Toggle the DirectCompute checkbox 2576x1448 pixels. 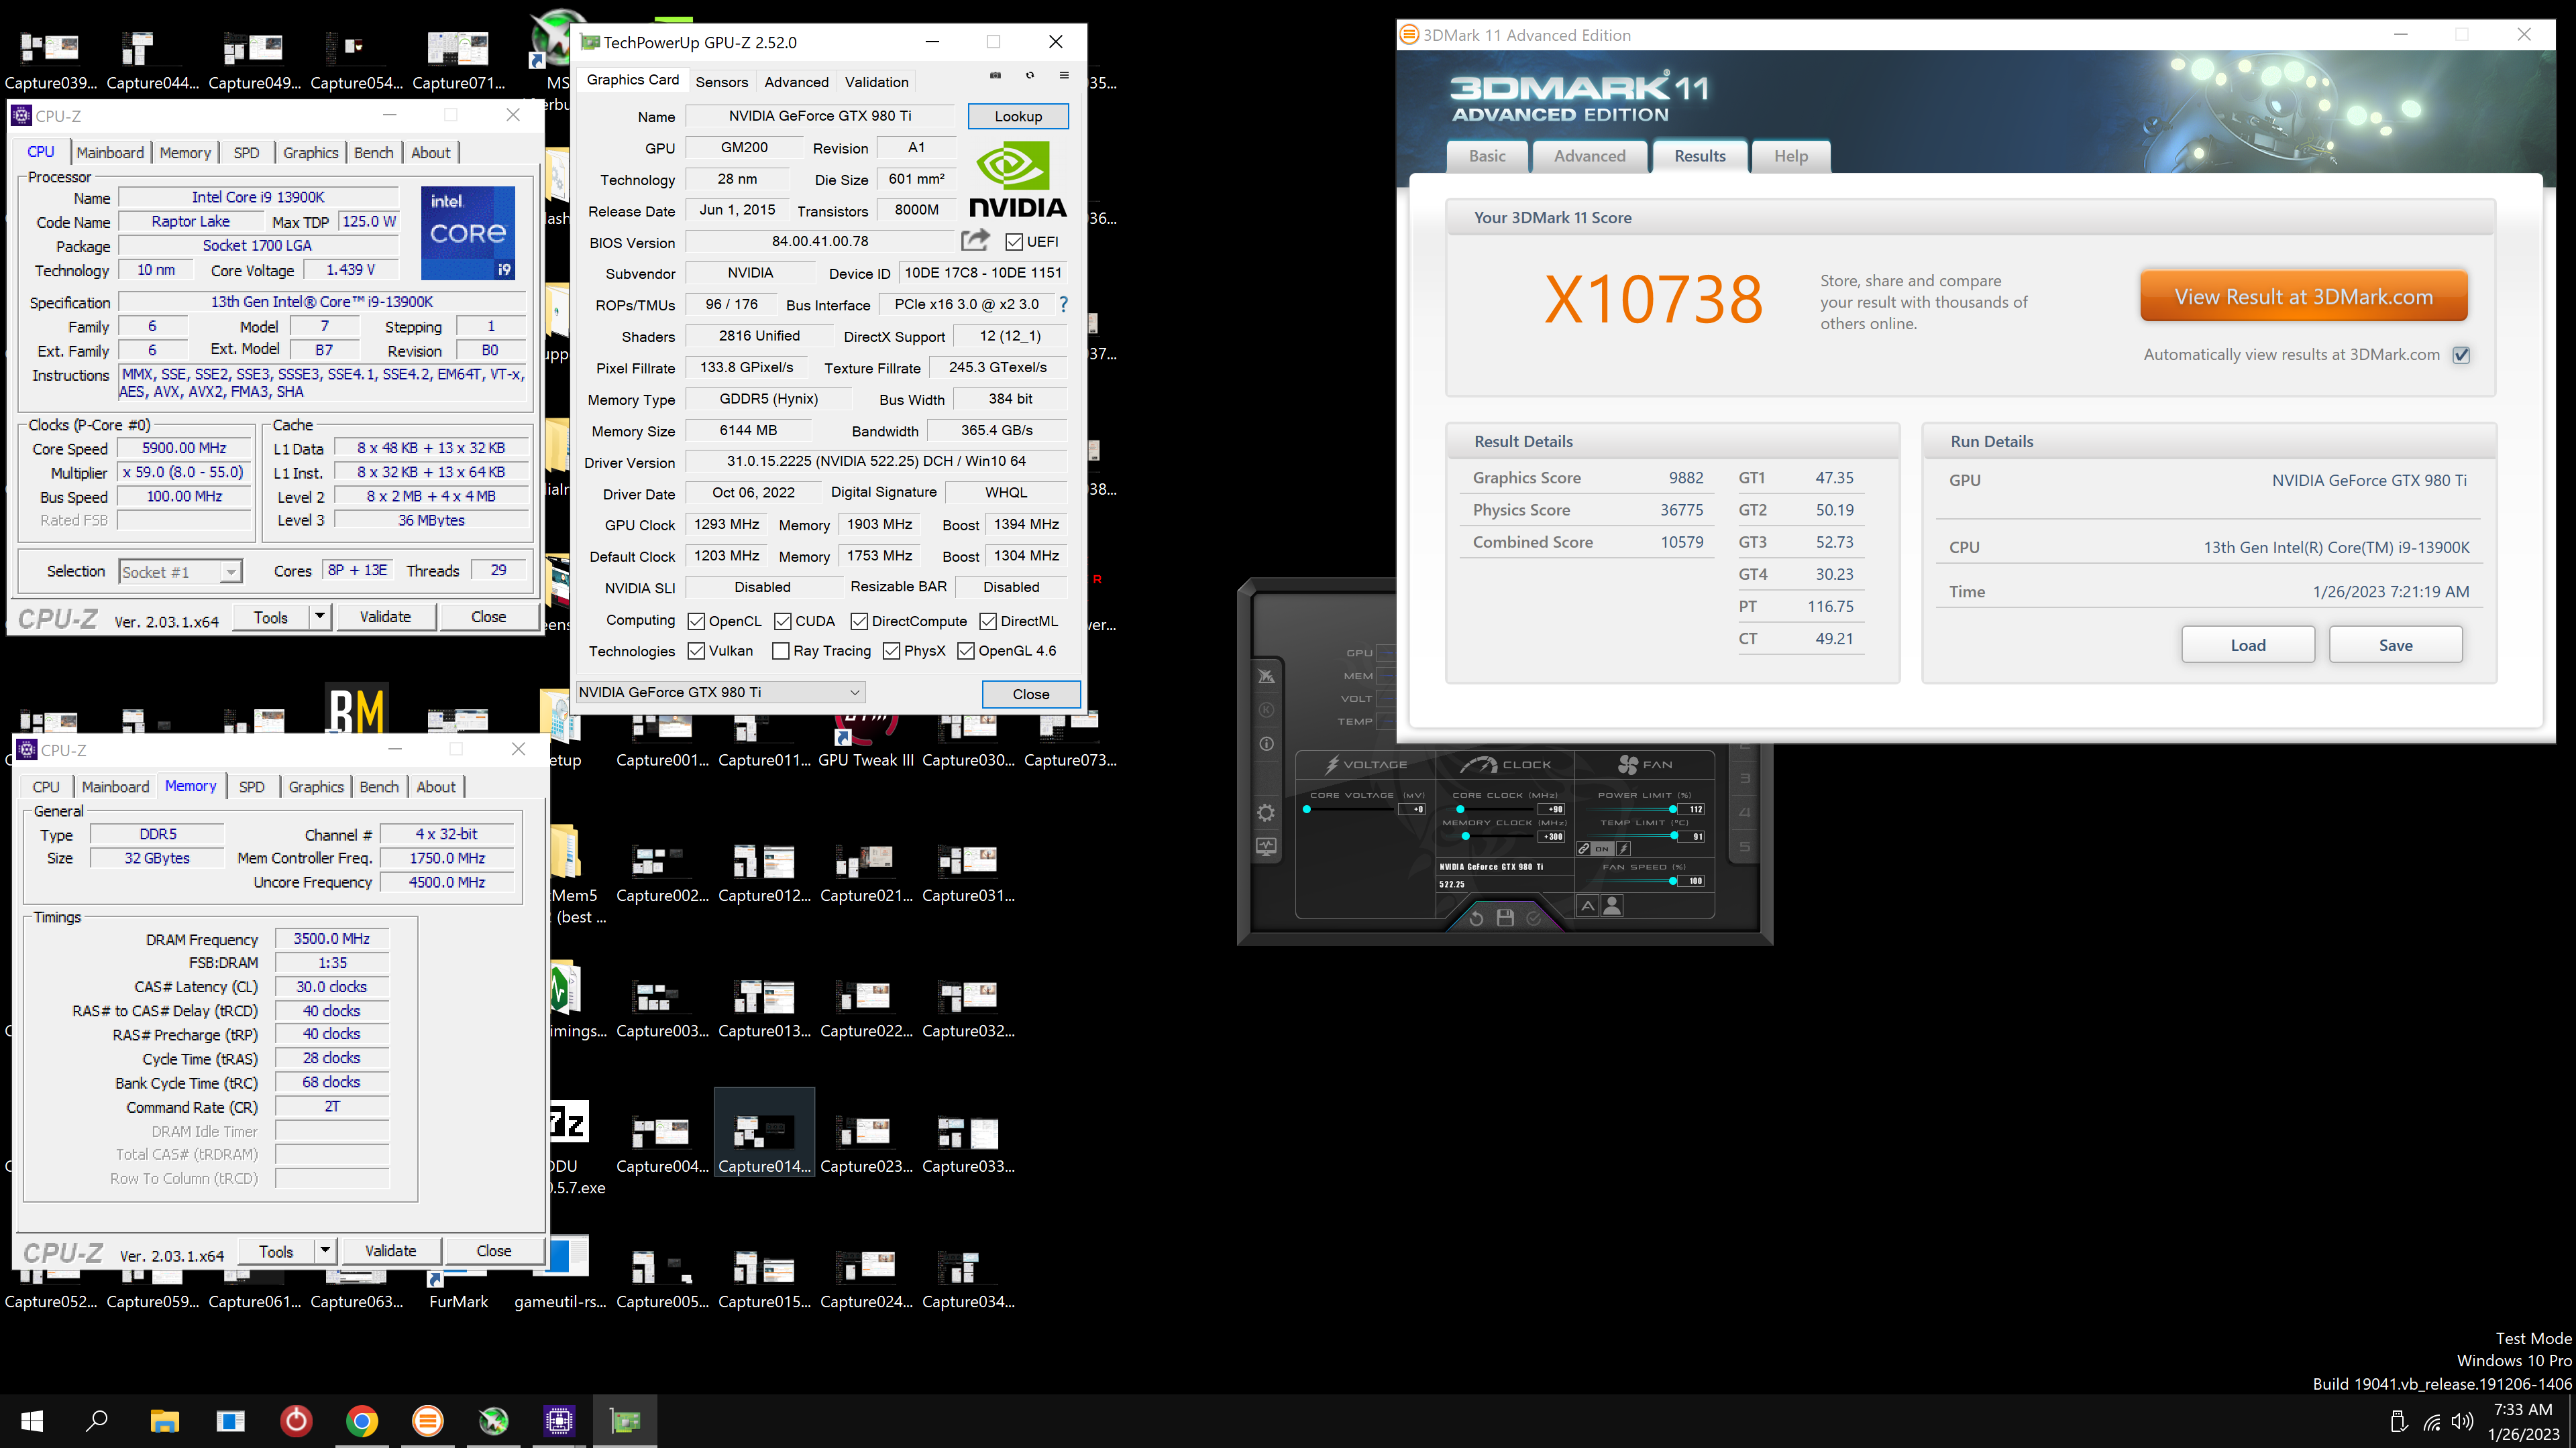point(859,621)
